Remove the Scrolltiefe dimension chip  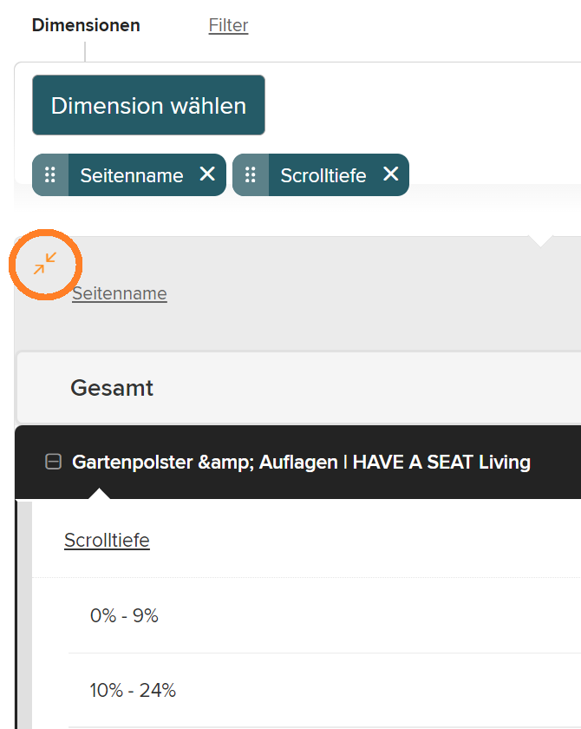point(390,174)
